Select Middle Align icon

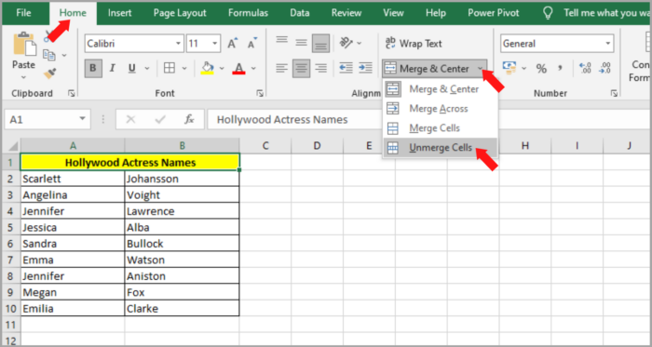[301, 43]
